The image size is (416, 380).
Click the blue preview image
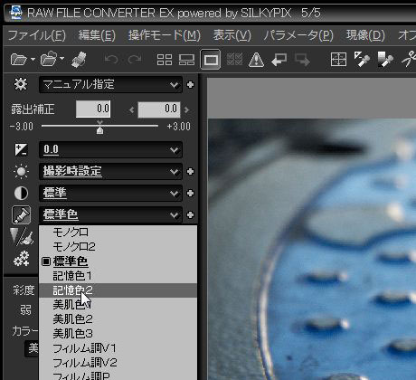click(x=312, y=249)
